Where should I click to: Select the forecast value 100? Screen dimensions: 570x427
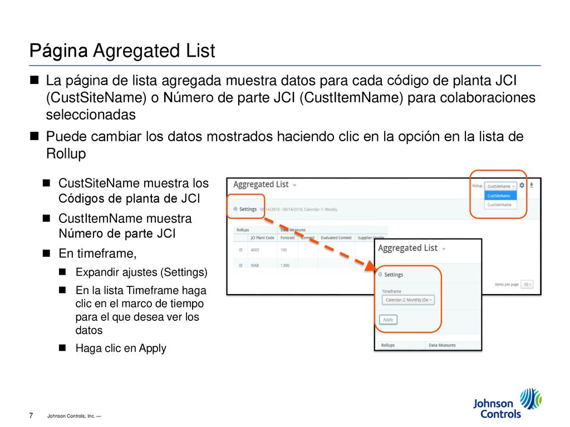(x=283, y=250)
